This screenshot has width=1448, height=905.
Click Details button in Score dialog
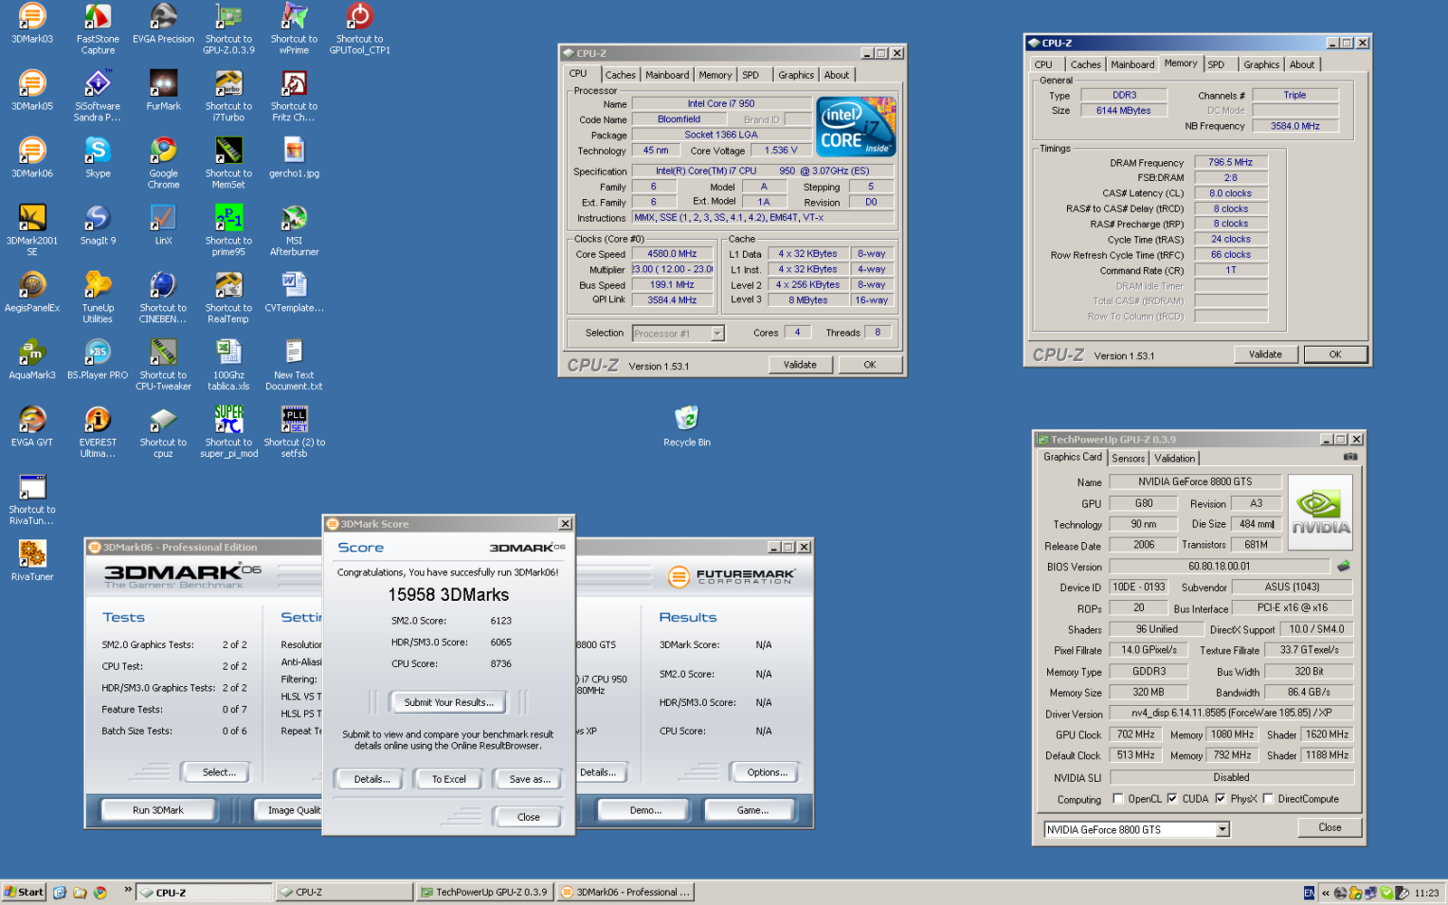pyautogui.click(x=372, y=779)
